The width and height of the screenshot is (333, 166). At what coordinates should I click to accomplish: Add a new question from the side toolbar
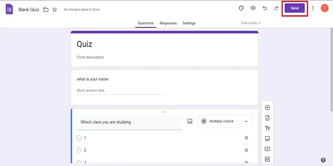[x=267, y=107]
